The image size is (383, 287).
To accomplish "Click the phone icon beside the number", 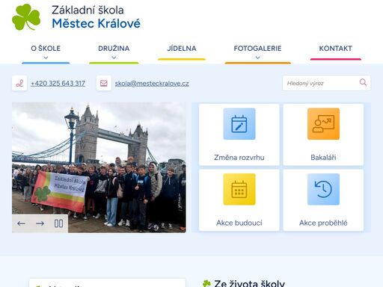I will 19,83.
